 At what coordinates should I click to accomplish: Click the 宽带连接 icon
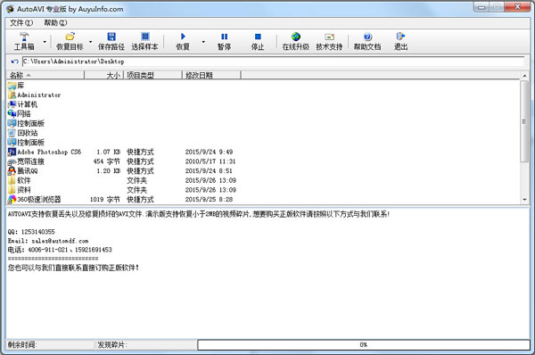coord(12,161)
